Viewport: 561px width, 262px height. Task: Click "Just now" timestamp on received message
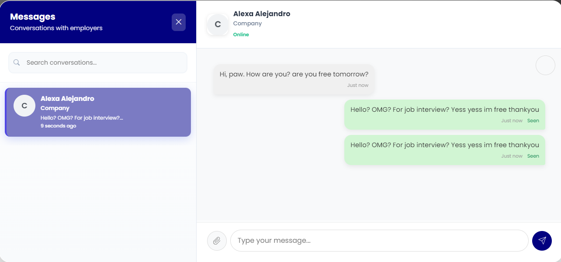tap(357, 85)
